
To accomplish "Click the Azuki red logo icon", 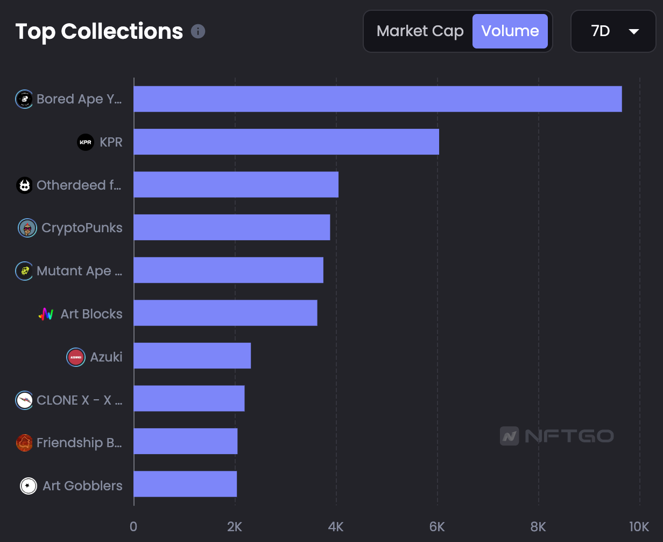I will [x=76, y=357].
